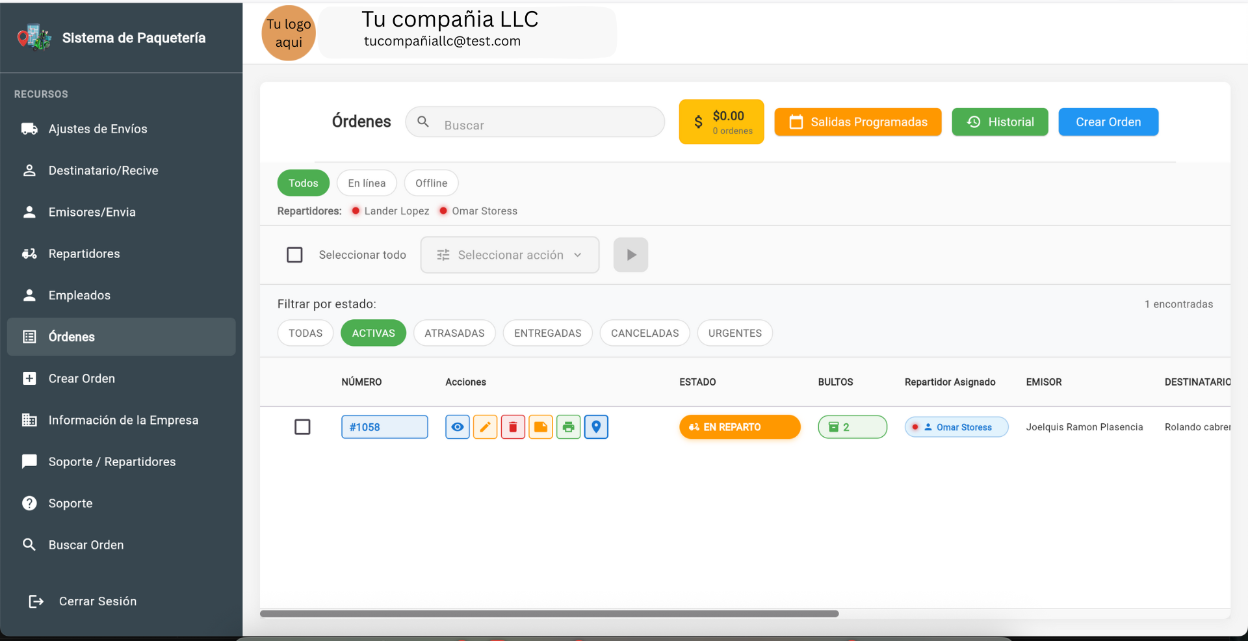Click the red trash icon to delete the order
This screenshot has height=641, width=1248.
(513, 427)
